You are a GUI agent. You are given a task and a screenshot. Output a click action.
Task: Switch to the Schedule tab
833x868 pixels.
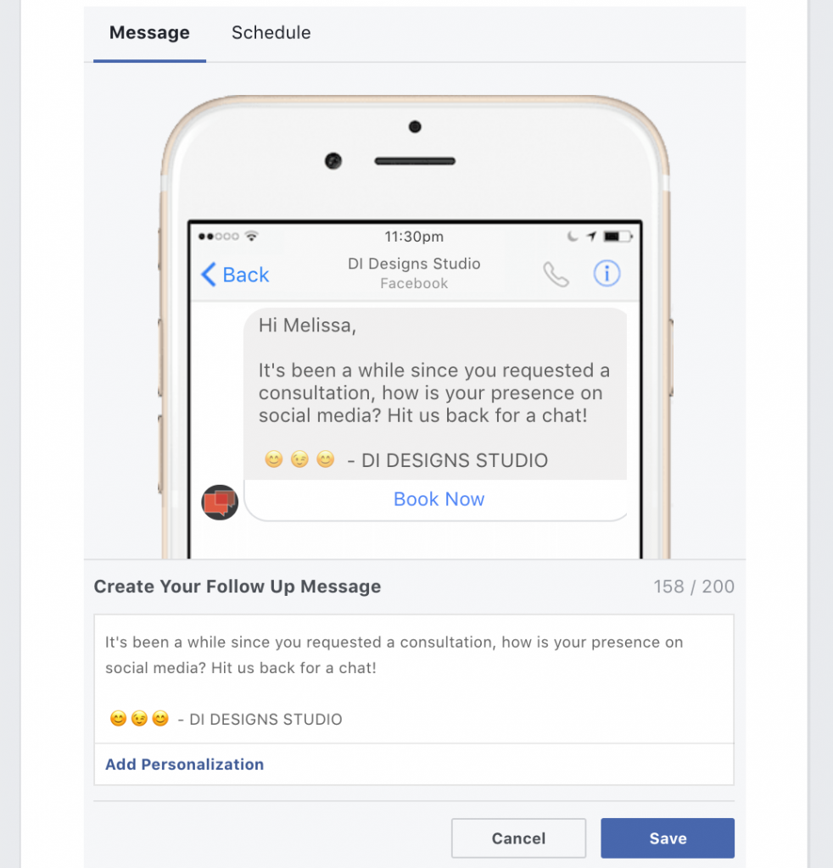[x=271, y=33]
